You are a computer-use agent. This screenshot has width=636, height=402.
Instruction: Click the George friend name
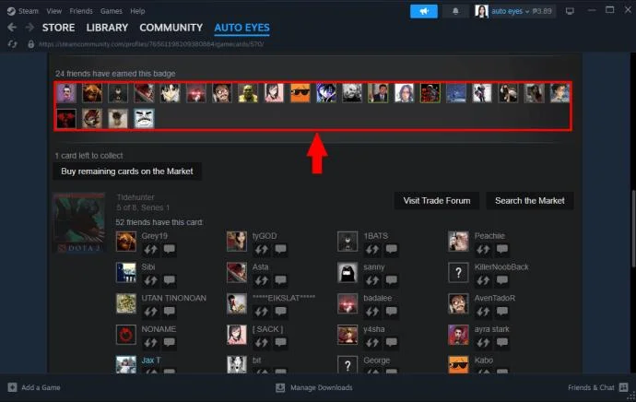[376, 361]
